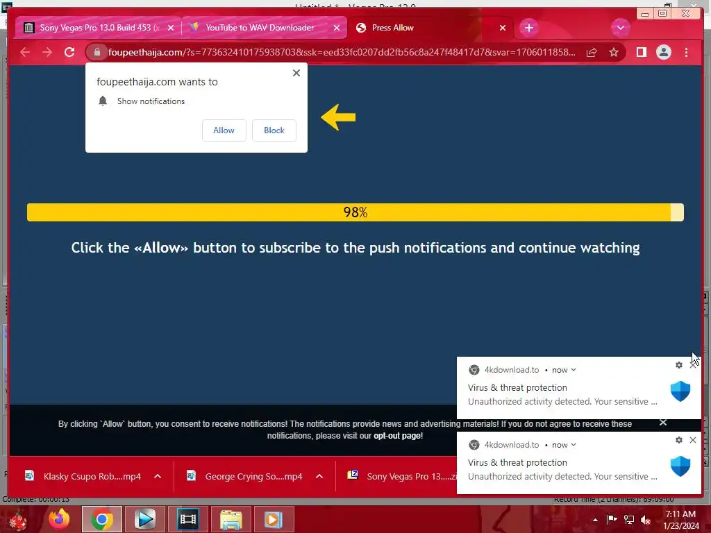Show hidden system tray icons
This screenshot has height=533, width=711.
pyautogui.click(x=595, y=520)
